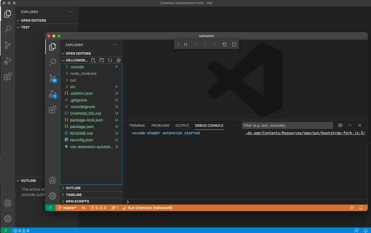Click the debug console filter field
371x233 pixels.
(x=287, y=125)
